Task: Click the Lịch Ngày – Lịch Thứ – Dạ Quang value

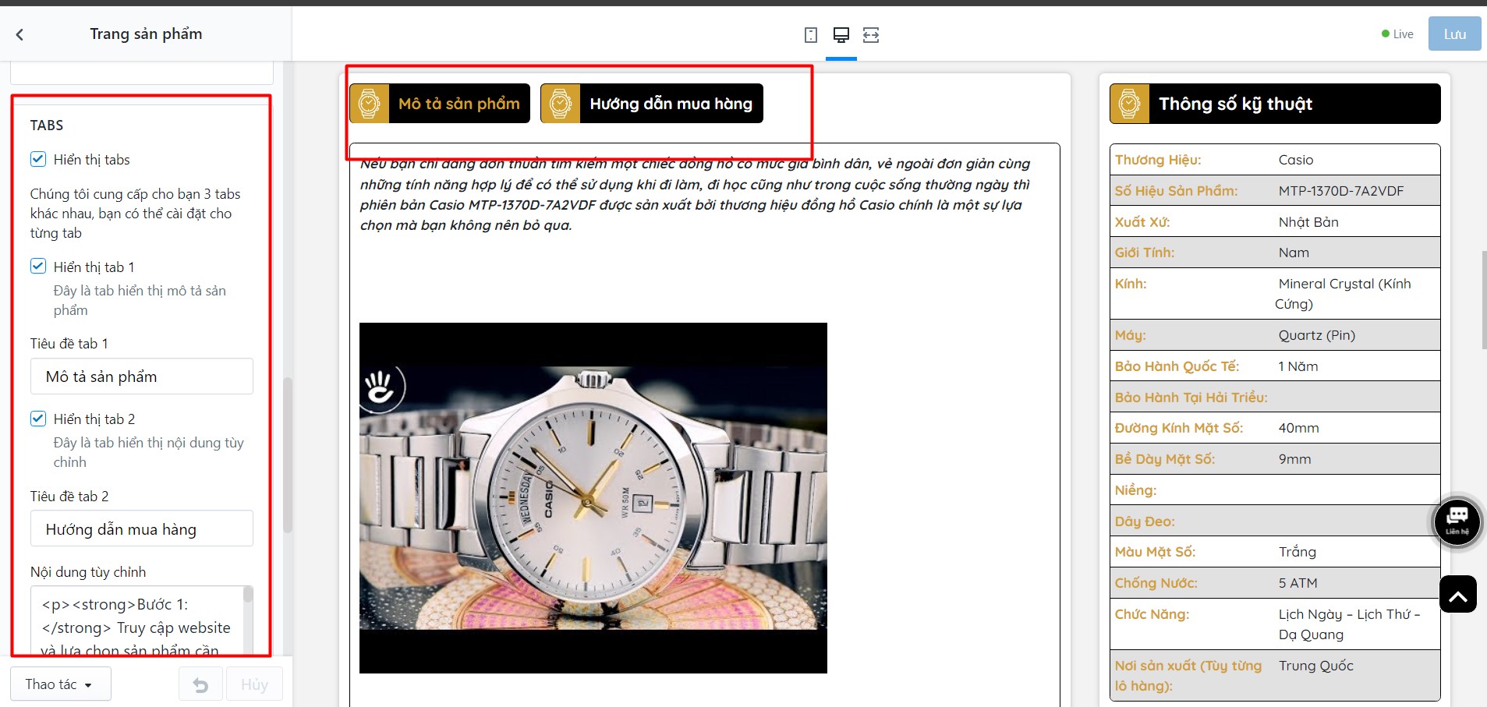Action: coord(1350,624)
